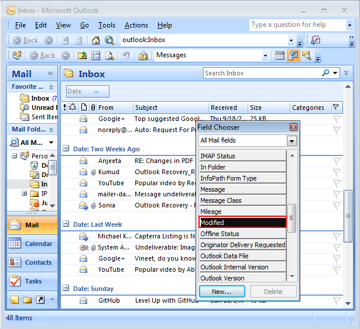Click the attachment column header icon
Viewport: 360px width, 329px height.
tap(93, 108)
